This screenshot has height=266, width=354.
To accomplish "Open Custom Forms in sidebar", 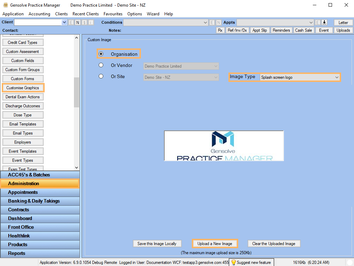I will [23, 79].
